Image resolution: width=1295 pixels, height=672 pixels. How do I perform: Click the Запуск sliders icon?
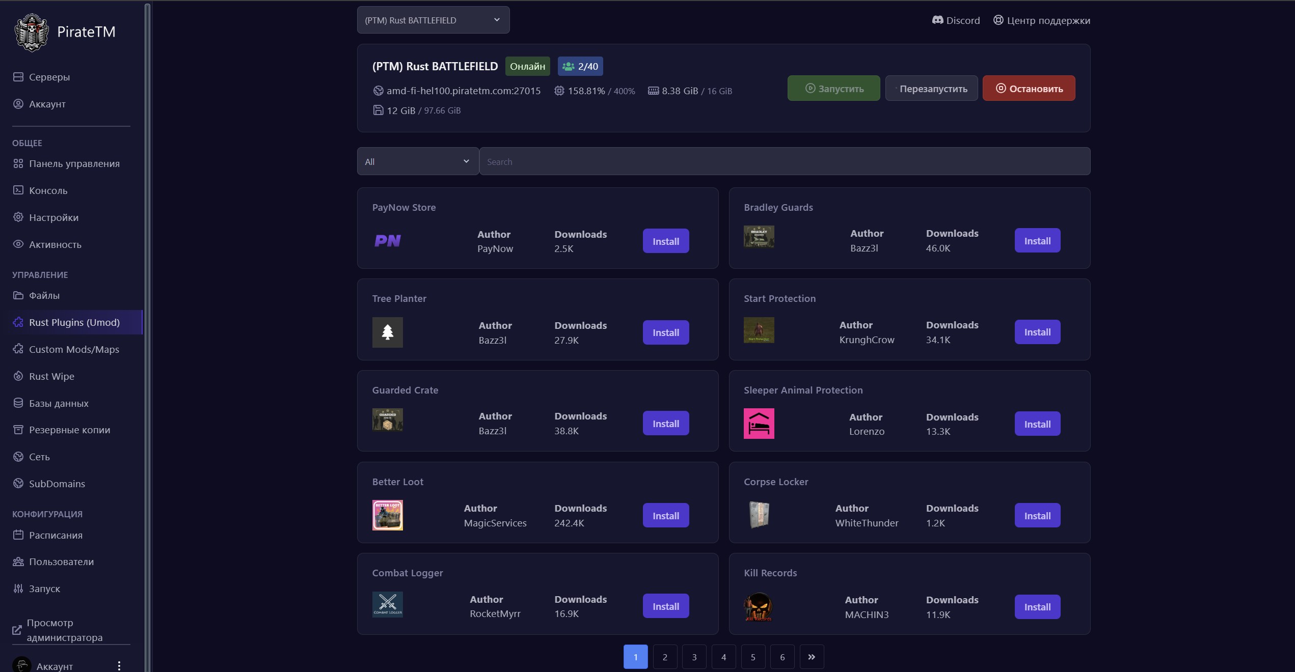click(x=18, y=589)
